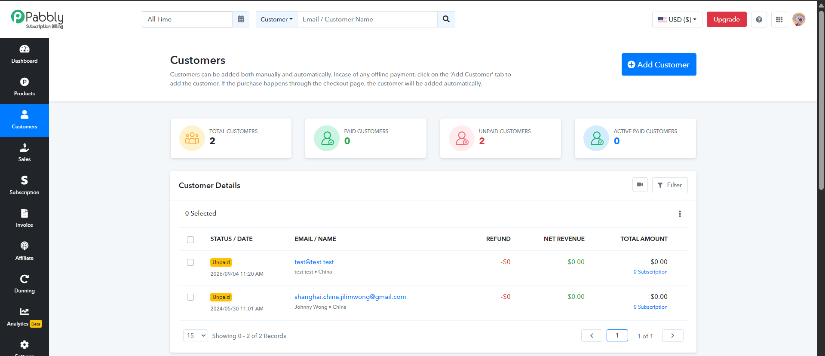
Task: Open Settings gear in sidebar
Action: (25, 346)
